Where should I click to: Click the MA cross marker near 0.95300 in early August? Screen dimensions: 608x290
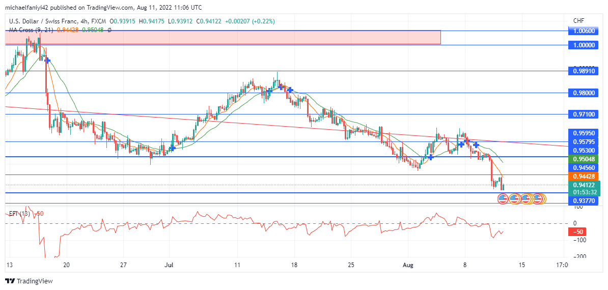[430, 157]
